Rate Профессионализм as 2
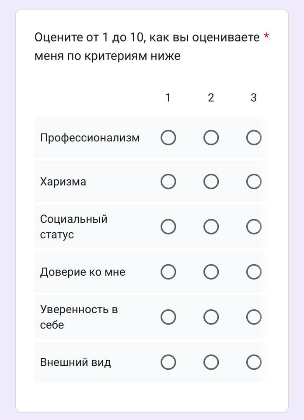304x420 pixels. coord(211,138)
